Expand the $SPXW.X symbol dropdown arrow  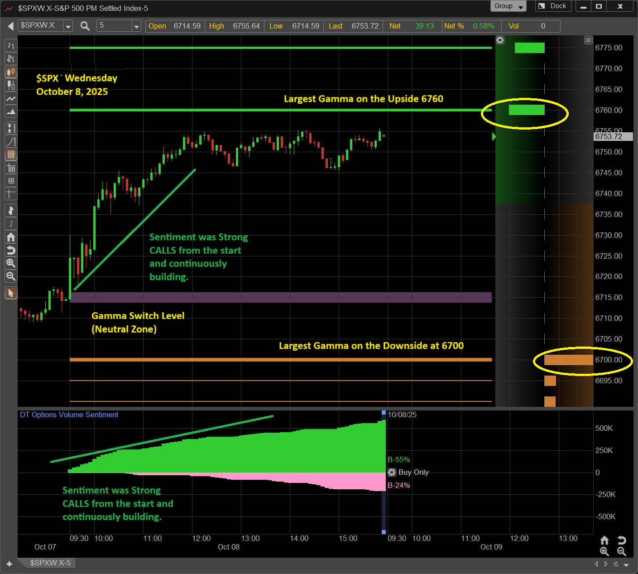coord(68,26)
